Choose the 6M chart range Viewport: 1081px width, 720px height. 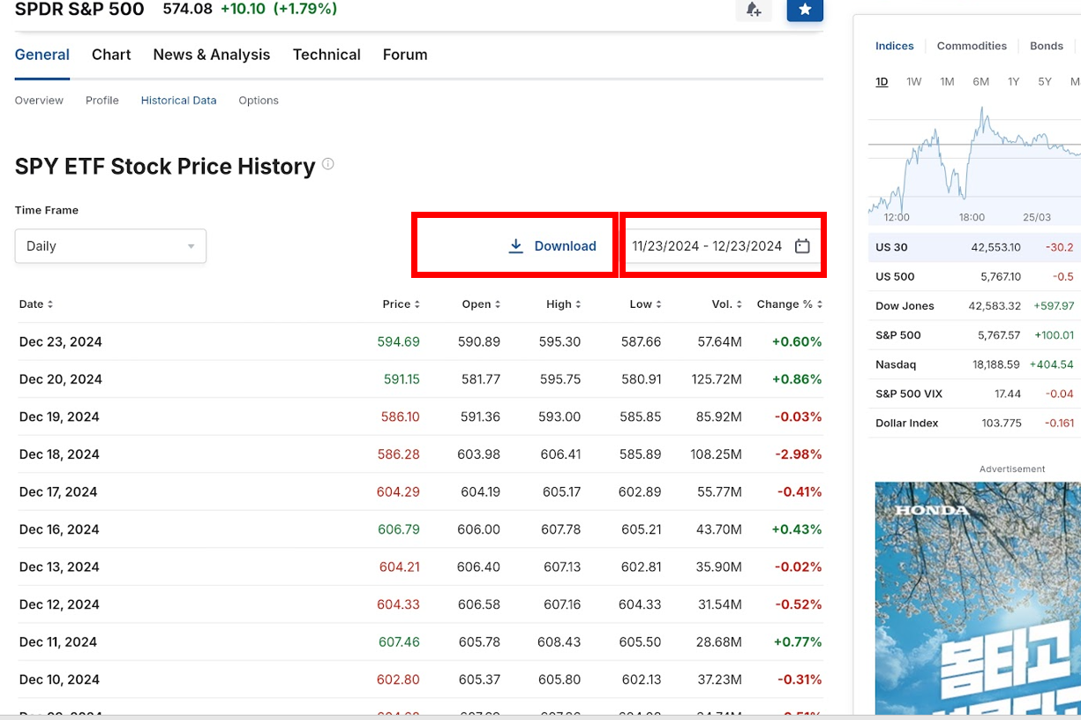(980, 81)
